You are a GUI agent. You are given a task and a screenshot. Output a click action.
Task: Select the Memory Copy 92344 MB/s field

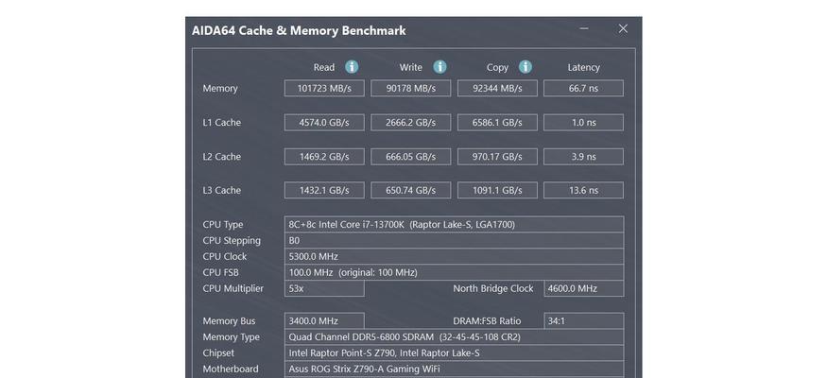click(497, 88)
